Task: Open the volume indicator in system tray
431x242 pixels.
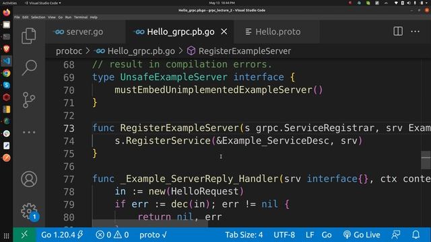Action: pos(409,3)
